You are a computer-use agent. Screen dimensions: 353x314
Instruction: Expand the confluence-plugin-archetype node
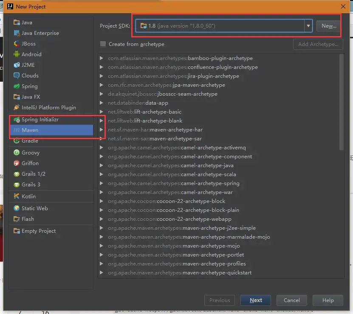[102, 67]
